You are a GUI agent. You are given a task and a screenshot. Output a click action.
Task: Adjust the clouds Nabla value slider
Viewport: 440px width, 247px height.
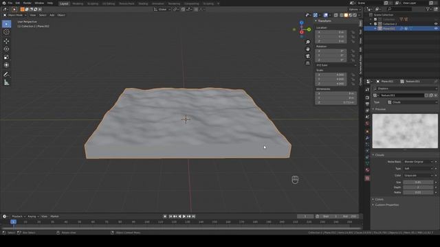418,192
